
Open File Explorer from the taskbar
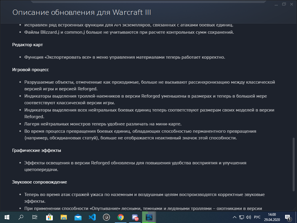[64, 217]
